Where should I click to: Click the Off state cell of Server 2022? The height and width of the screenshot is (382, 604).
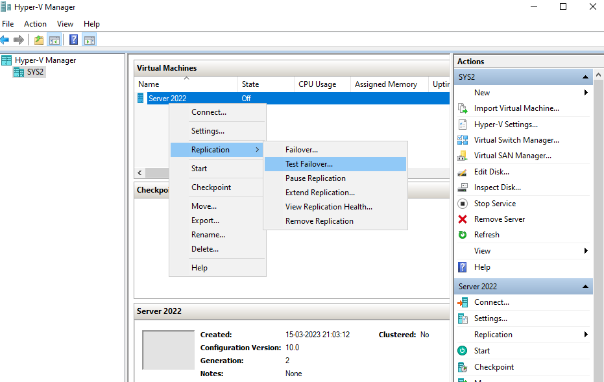pyautogui.click(x=246, y=98)
